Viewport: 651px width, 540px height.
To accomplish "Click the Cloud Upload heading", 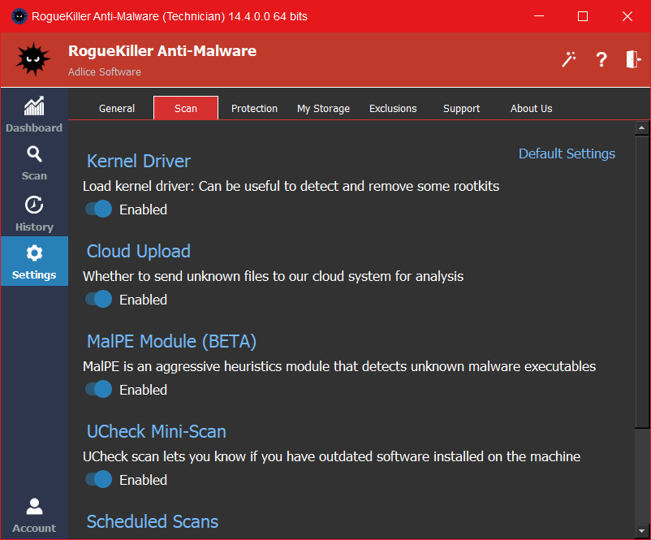I will click(138, 251).
